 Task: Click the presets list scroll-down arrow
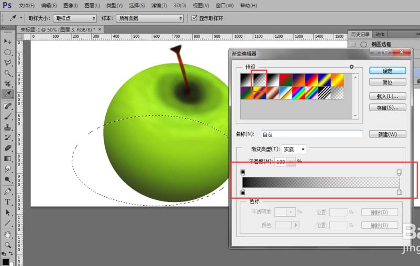(356, 116)
